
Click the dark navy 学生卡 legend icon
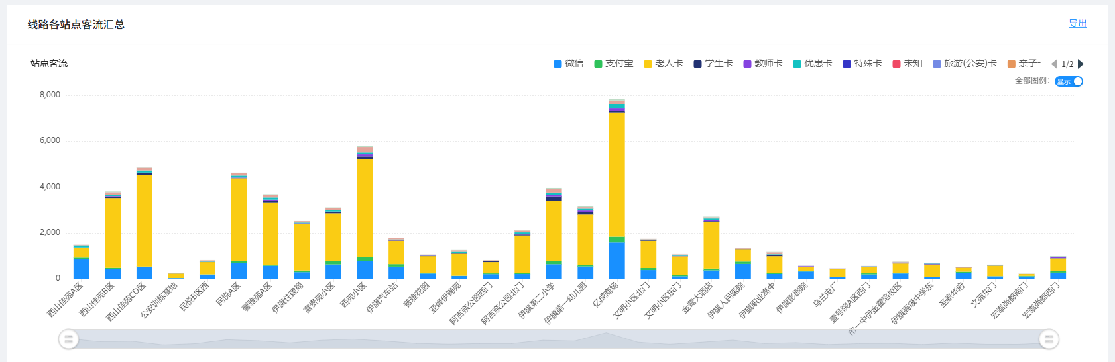[x=697, y=64]
